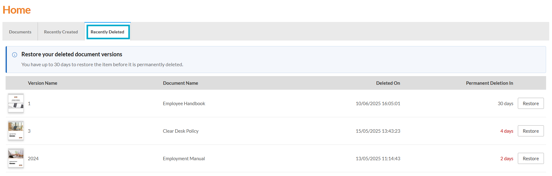Click the red 4 days deletion countdown
Viewport: 552px width, 176px height.
point(507,131)
